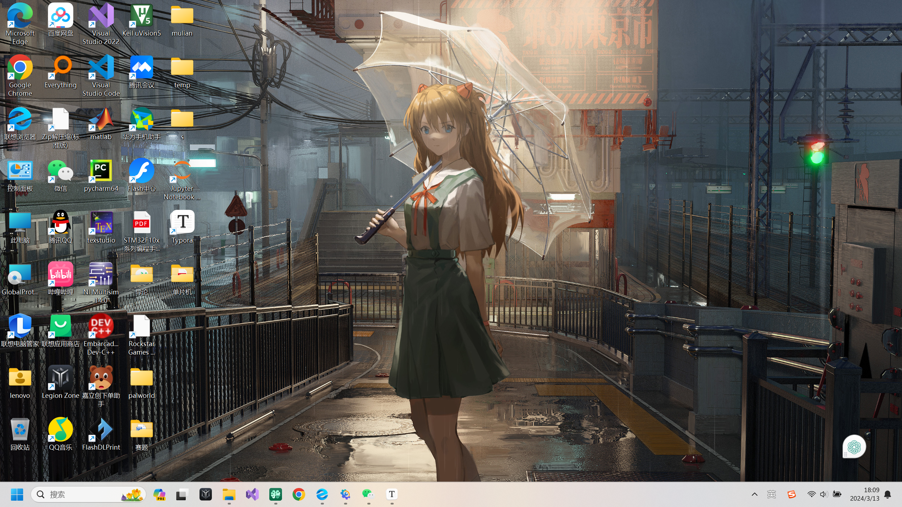Show hidden system tray icons

coord(754,494)
